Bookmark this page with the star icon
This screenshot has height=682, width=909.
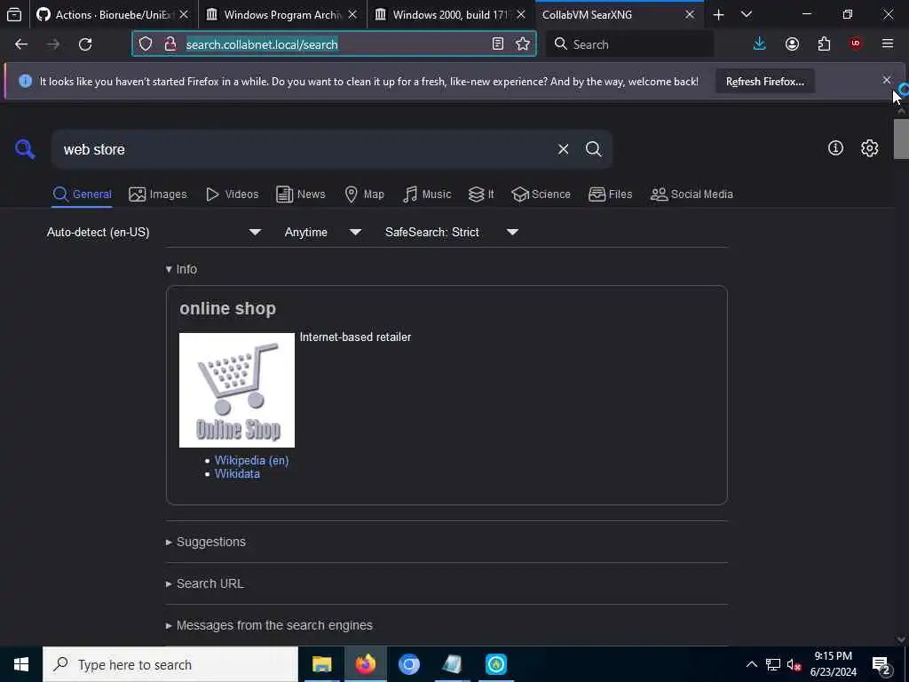522,44
